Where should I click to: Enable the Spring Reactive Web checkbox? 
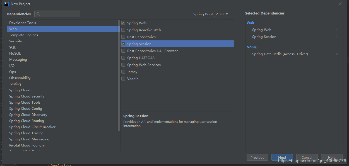(123, 30)
